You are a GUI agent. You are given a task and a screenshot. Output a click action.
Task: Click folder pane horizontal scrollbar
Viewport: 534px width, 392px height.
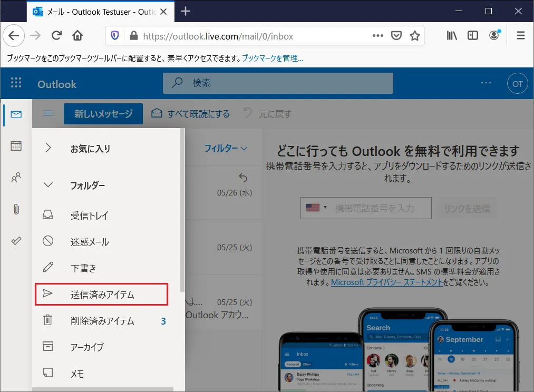(102, 389)
